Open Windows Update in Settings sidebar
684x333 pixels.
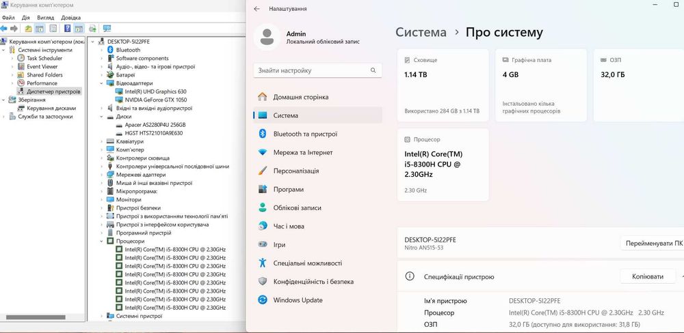[317, 300]
